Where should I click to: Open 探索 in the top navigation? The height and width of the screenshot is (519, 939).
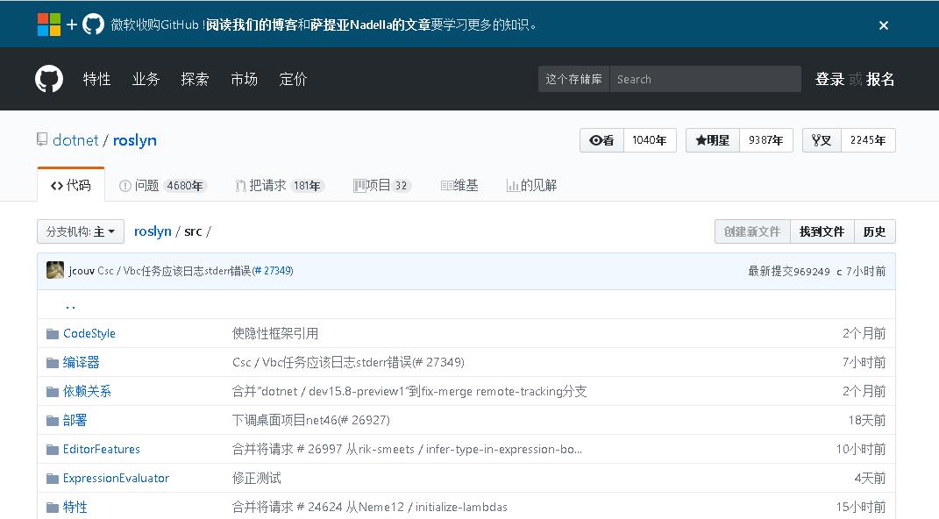tap(196, 79)
